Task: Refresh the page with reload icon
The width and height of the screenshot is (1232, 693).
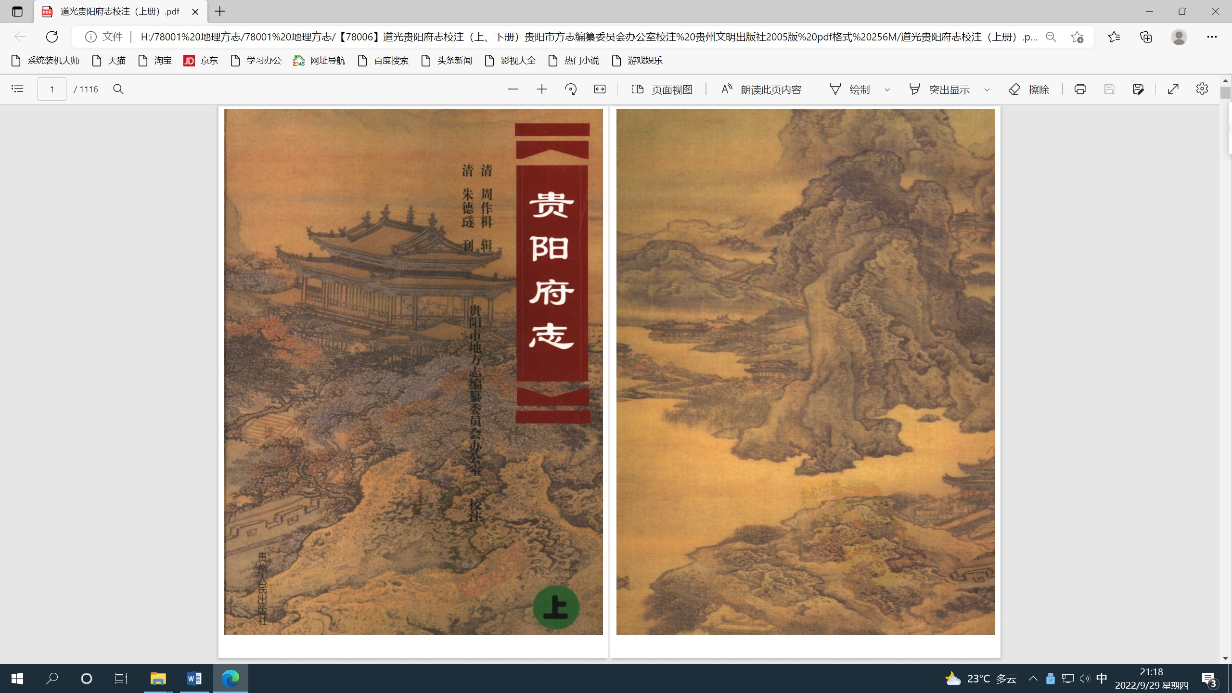Action: coord(52,37)
